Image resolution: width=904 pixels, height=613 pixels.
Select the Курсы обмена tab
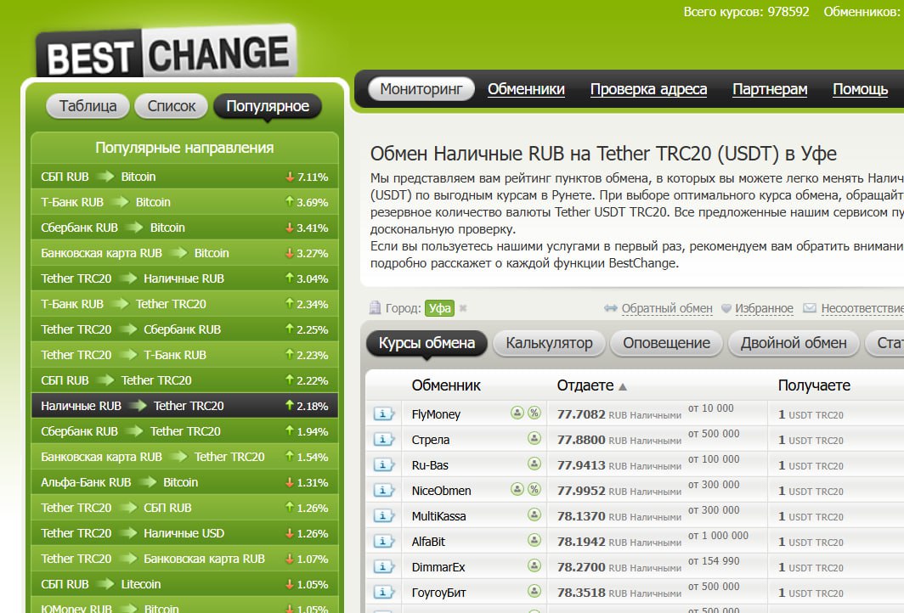coord(427,343)
